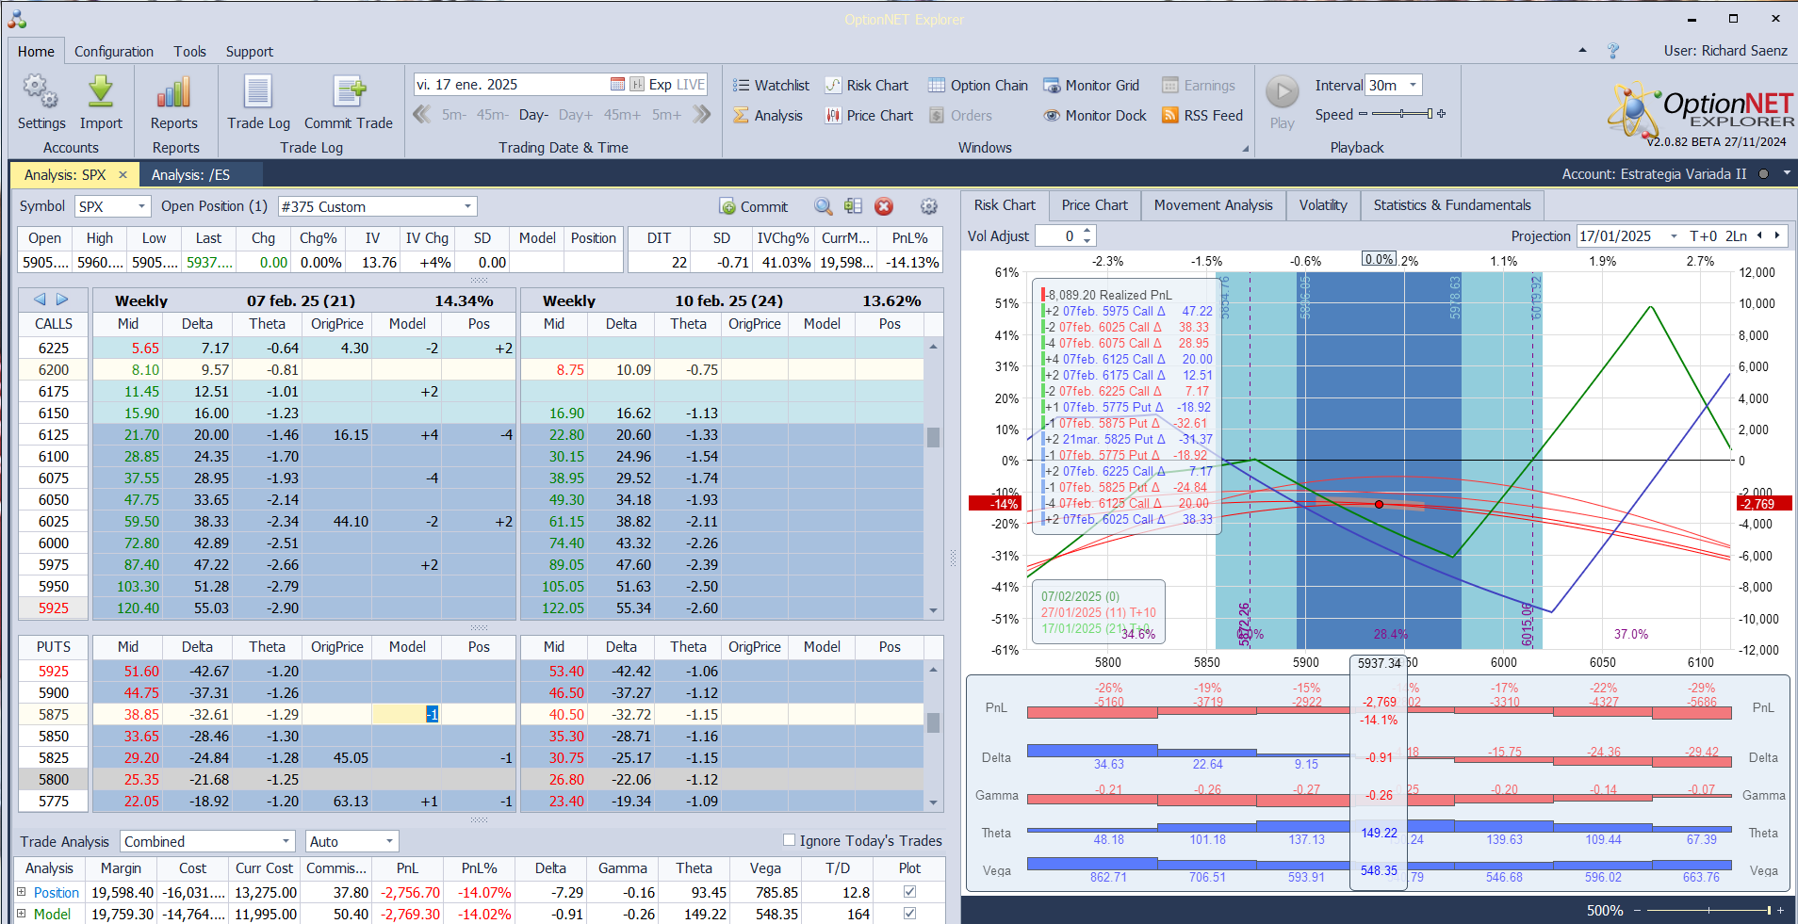Open Settings in the Accounts ribbon group
The height and width of the screenshot is (924, 1798).
click(x=41, y=103)
